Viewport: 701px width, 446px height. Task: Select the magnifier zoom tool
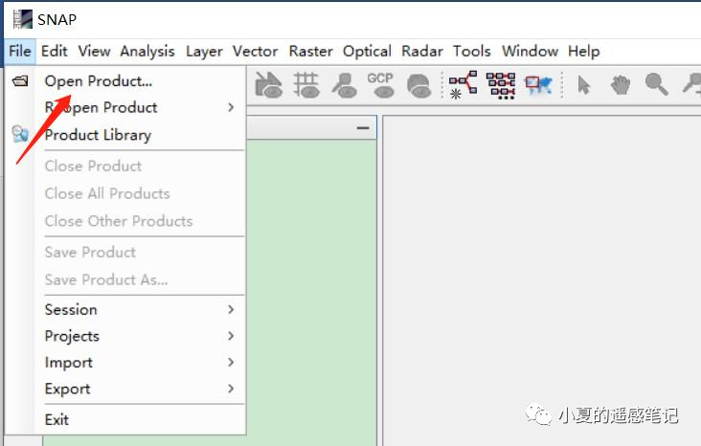coord(656,84)
